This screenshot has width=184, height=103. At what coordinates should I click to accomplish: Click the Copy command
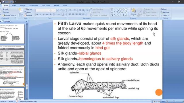pyautogui.click(x=6, y=12)
